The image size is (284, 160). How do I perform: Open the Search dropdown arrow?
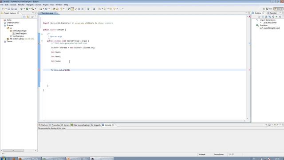coord(64,9)
